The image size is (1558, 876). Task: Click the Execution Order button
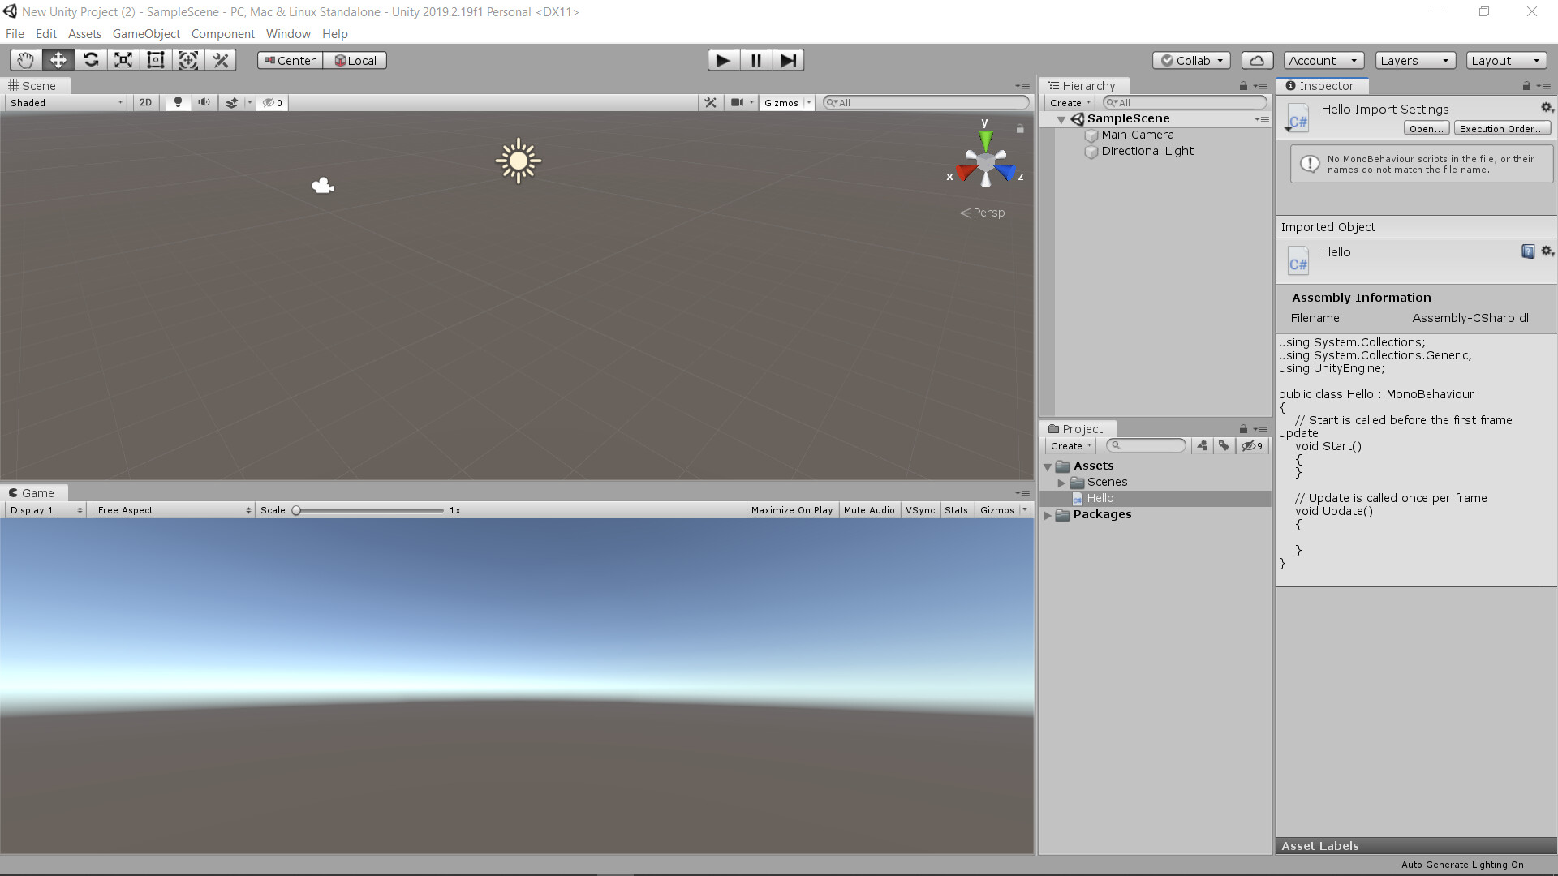tap(1502, 128)
